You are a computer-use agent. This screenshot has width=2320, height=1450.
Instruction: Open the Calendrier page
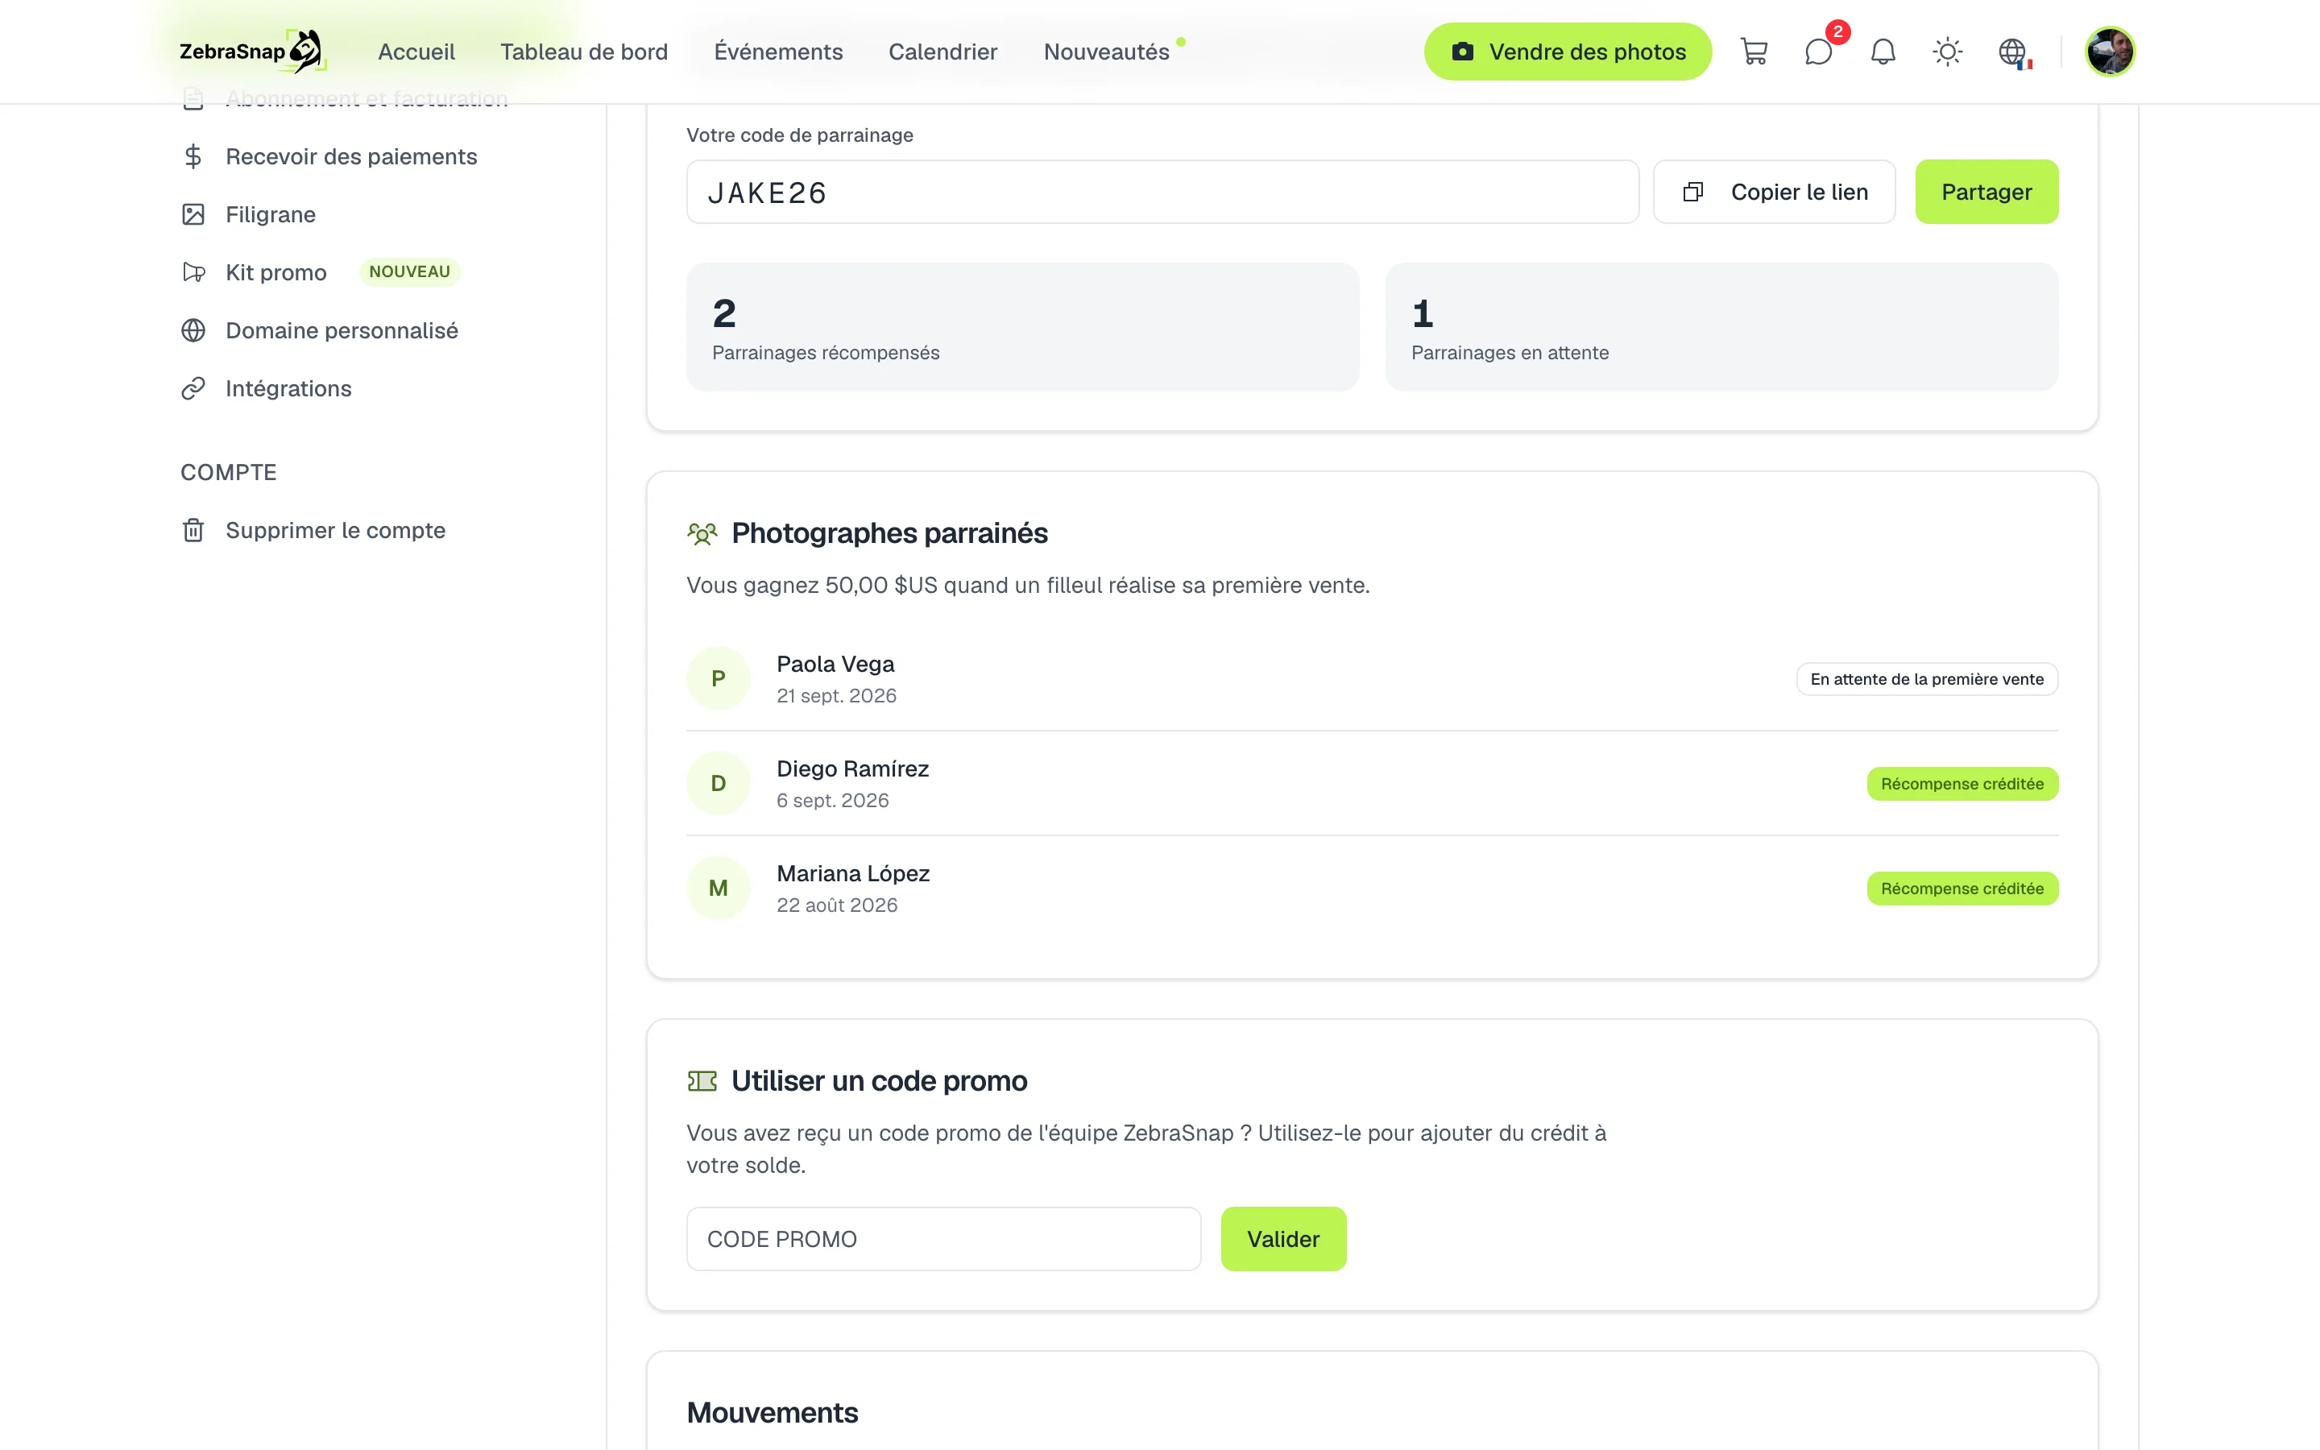(x=942, y=52)
